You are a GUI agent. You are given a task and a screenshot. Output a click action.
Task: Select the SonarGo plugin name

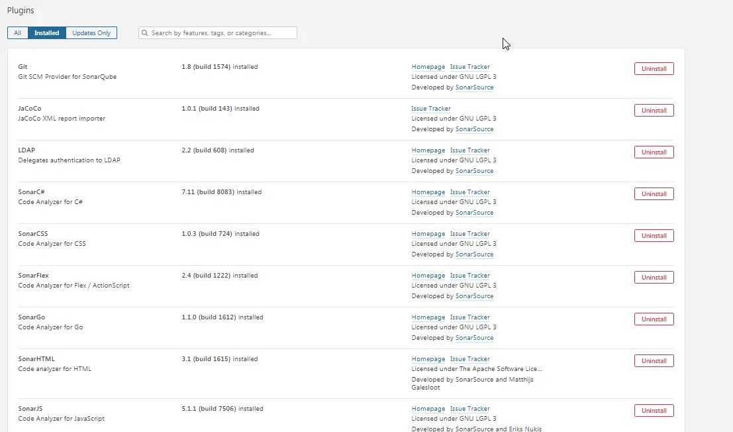pyautogui.click(x=31, y=317)
